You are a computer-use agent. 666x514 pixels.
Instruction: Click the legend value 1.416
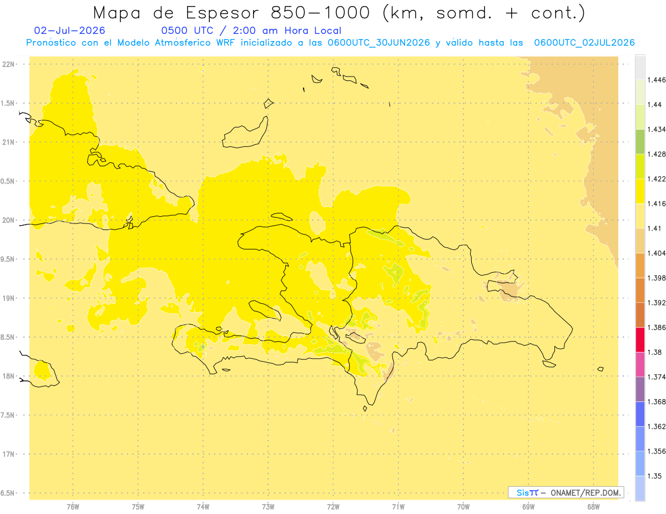656,203
